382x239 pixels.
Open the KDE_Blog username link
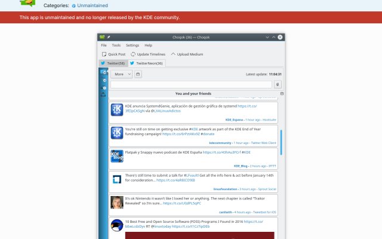(241, 166)
